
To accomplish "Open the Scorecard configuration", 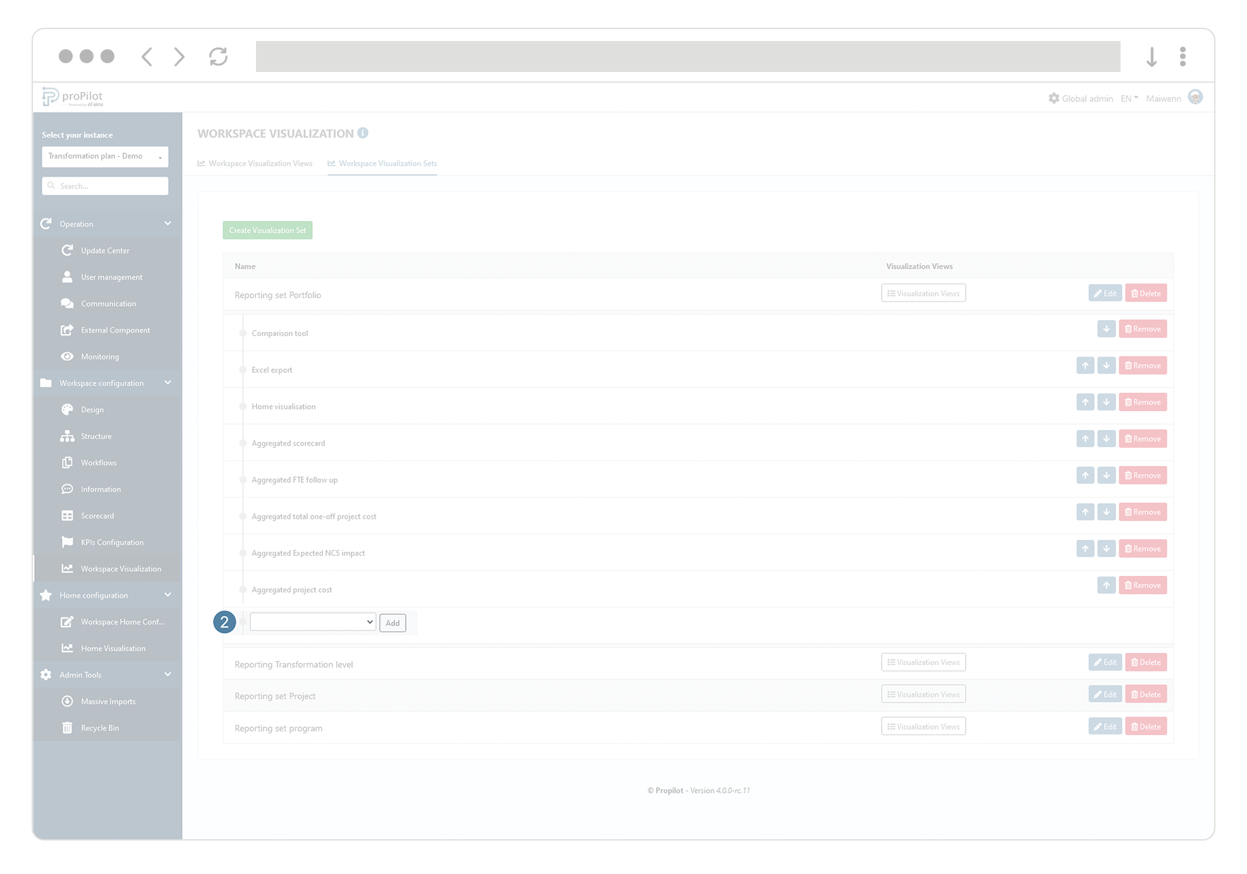I will [68, 515].
